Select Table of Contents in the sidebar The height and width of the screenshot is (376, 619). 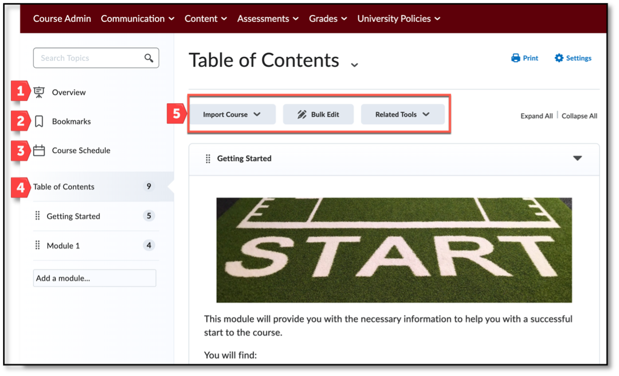tap(64, 187)
